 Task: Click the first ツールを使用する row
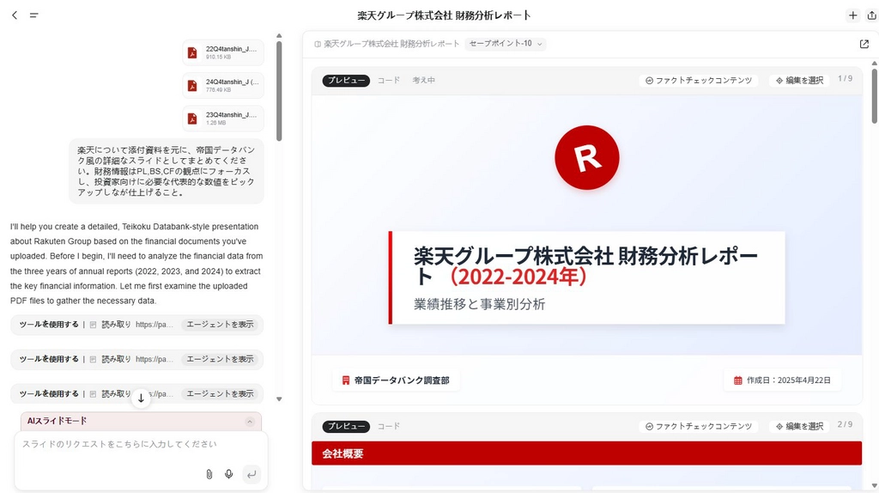(x=136, y=325)
